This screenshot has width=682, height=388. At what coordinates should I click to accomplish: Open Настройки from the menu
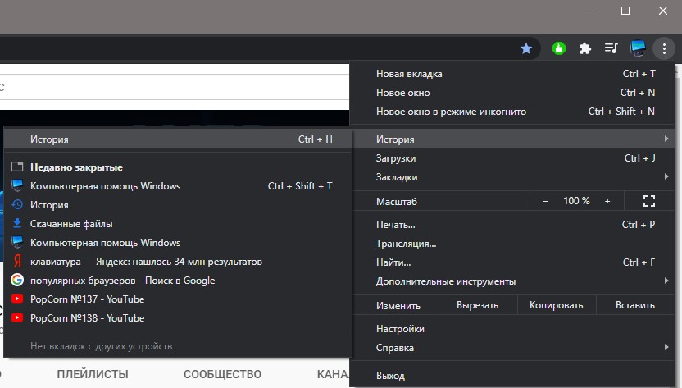tap(513, 329)
